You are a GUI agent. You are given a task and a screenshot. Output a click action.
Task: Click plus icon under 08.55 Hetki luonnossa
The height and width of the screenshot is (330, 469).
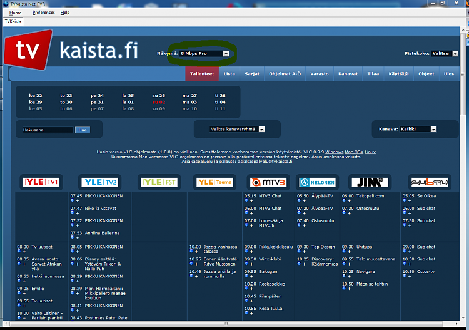pos(24,281)
